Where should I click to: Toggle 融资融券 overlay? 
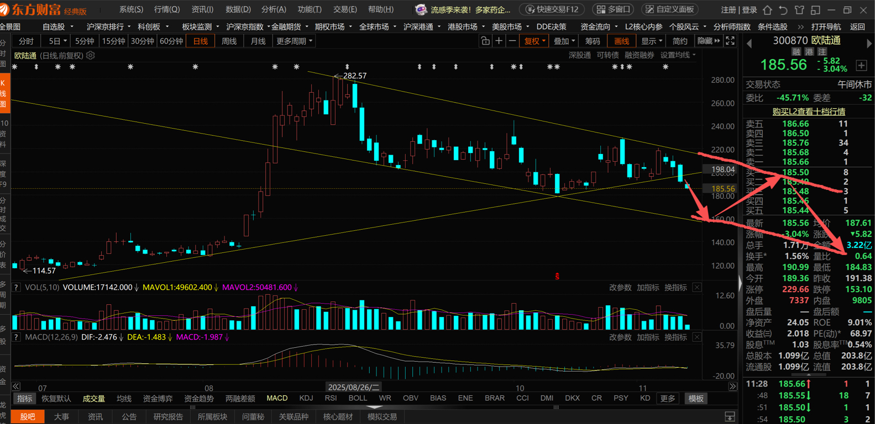click(x=639, y=55)
